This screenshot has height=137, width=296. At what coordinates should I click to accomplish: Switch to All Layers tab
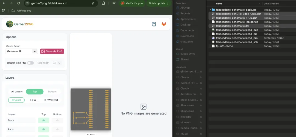point(17,92)
